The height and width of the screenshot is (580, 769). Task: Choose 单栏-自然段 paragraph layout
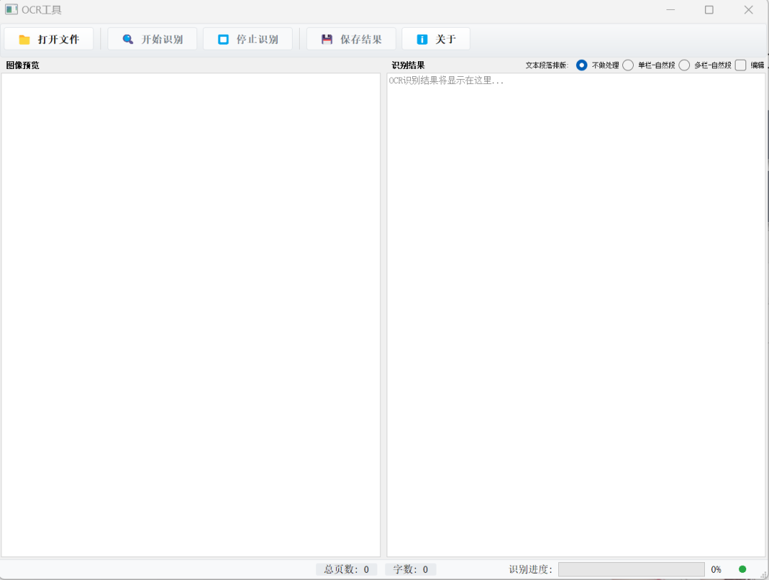click(x=628, y=65)
